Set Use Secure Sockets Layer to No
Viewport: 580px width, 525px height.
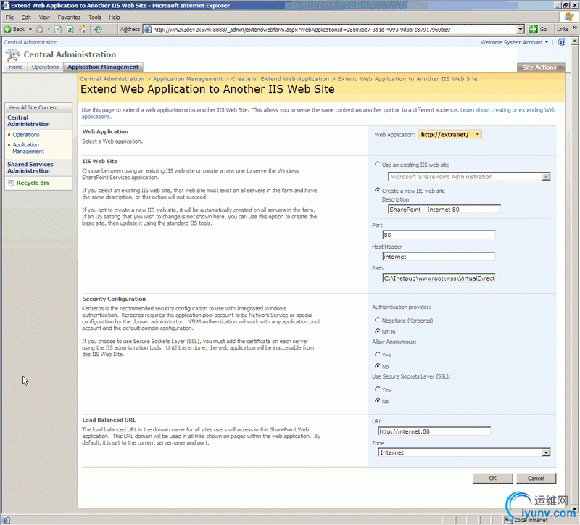(x=377, y=401)
